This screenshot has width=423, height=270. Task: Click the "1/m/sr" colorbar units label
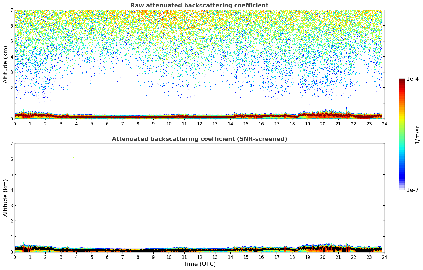coord(417,135)
